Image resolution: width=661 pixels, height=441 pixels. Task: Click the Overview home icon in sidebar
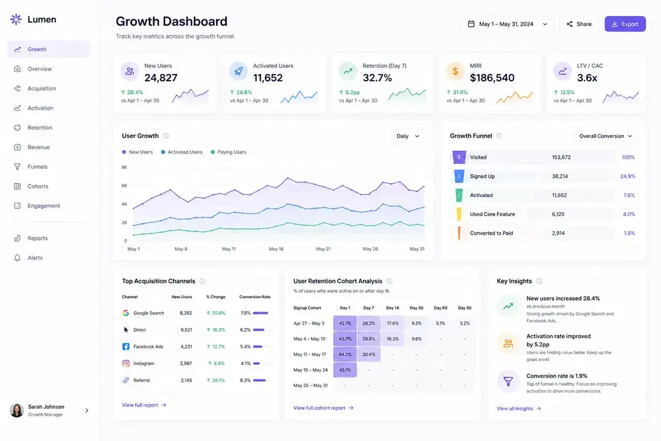[17, 69]
